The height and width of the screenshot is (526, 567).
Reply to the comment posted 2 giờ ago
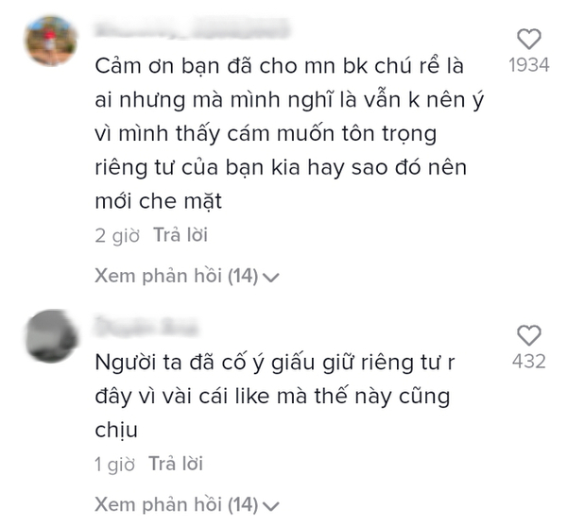(180, 235)
